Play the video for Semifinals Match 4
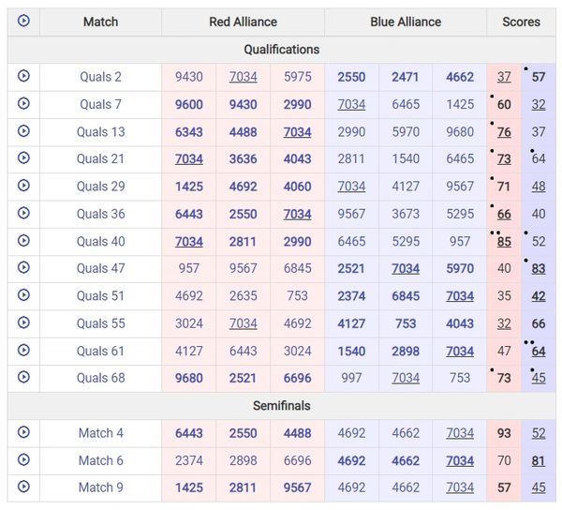The width and height of the screenshot is (562, 510). [x=23, y=432]
